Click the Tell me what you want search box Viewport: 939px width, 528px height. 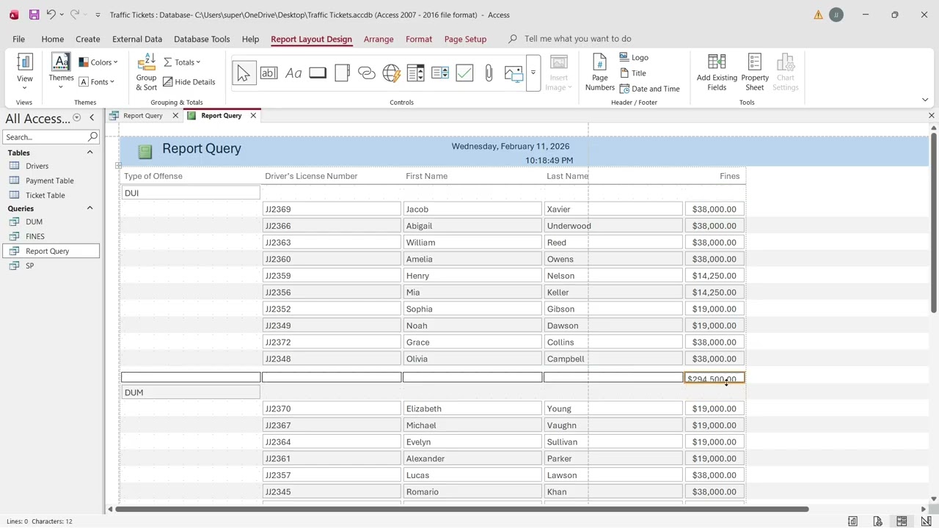[577, 39]
